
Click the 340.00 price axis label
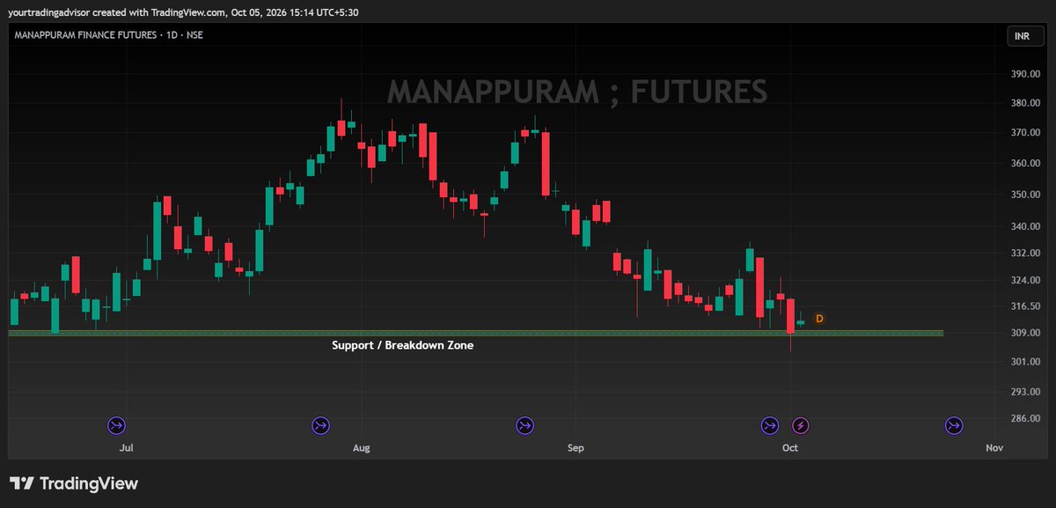pos(1026,226)
